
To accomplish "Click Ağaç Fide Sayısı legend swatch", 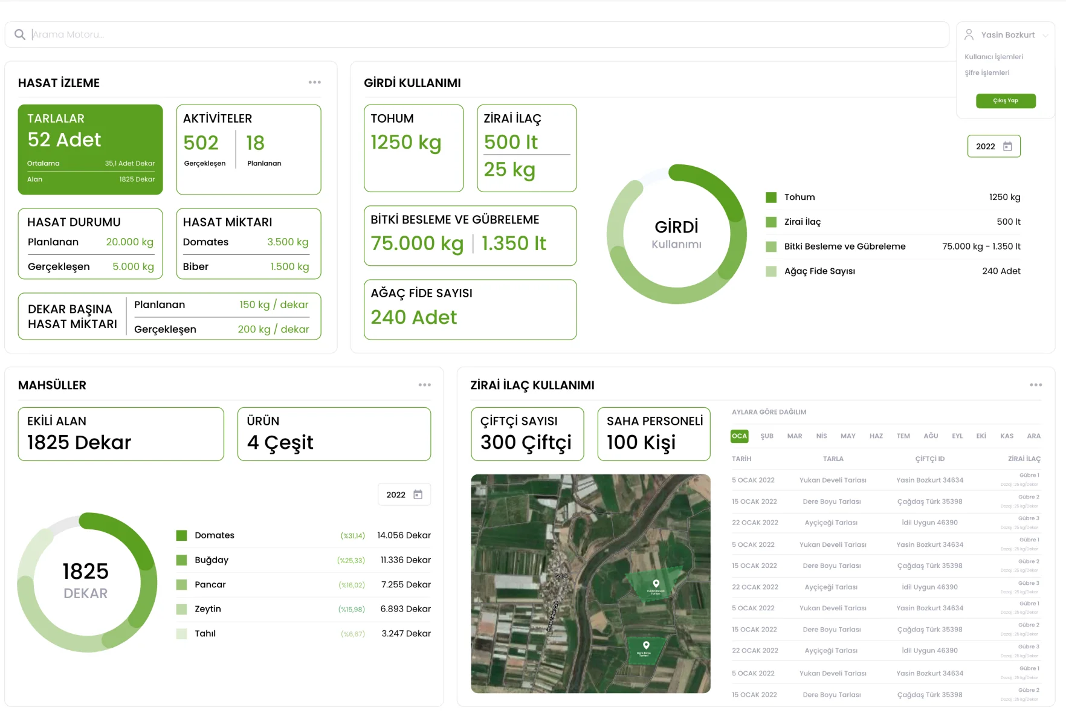I will pos(771,271).
